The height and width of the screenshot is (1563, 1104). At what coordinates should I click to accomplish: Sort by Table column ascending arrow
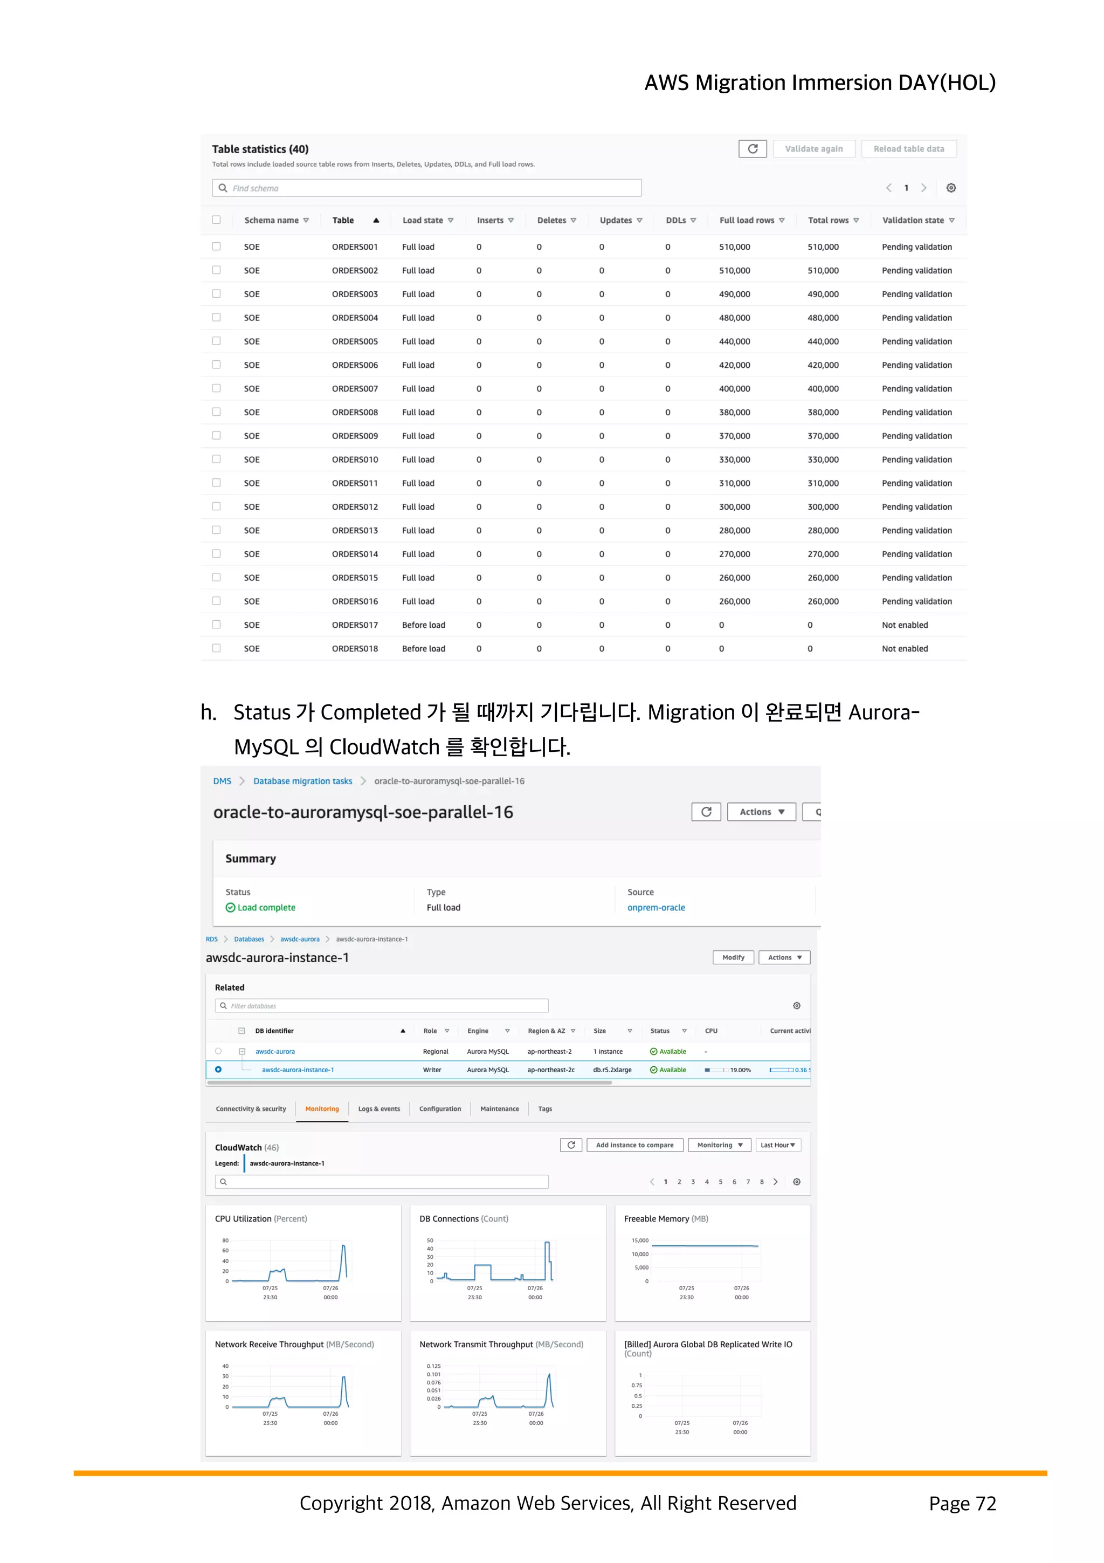tap(376, 221)
